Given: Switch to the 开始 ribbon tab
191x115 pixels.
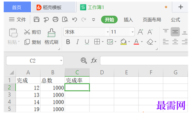Looking at the screenshot, I should pyautogui.click(x=109, y=20).
